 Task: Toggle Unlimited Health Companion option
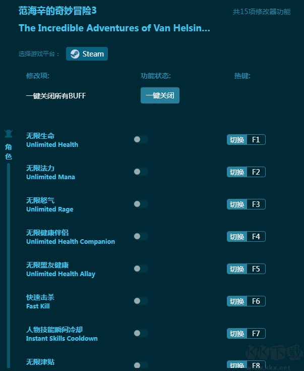(x=141, y=236)
